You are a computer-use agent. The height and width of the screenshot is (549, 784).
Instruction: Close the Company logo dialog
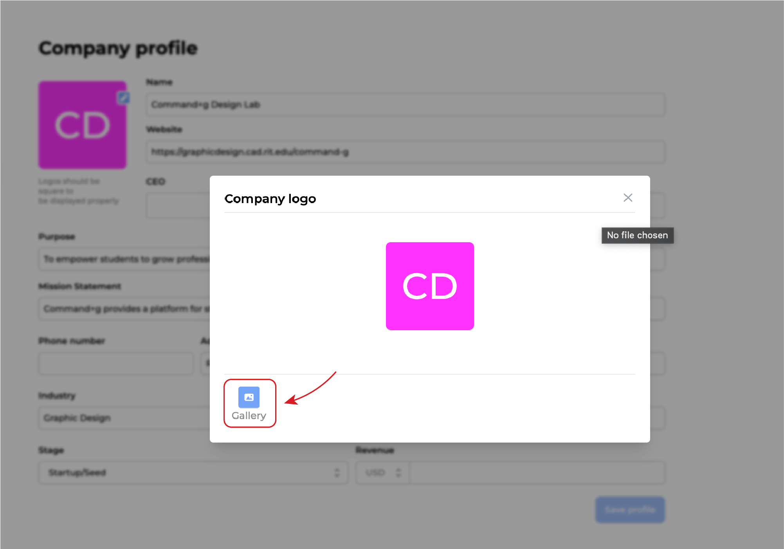628,198
